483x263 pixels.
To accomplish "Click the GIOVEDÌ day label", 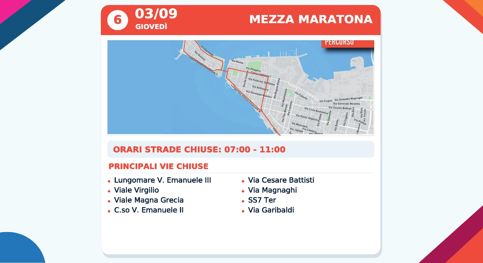I will point(151,27).
